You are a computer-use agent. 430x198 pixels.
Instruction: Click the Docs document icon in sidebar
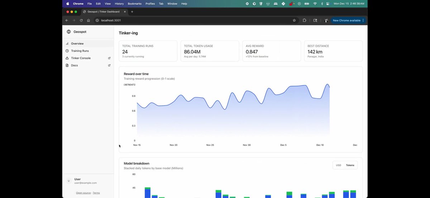point(67,65)
